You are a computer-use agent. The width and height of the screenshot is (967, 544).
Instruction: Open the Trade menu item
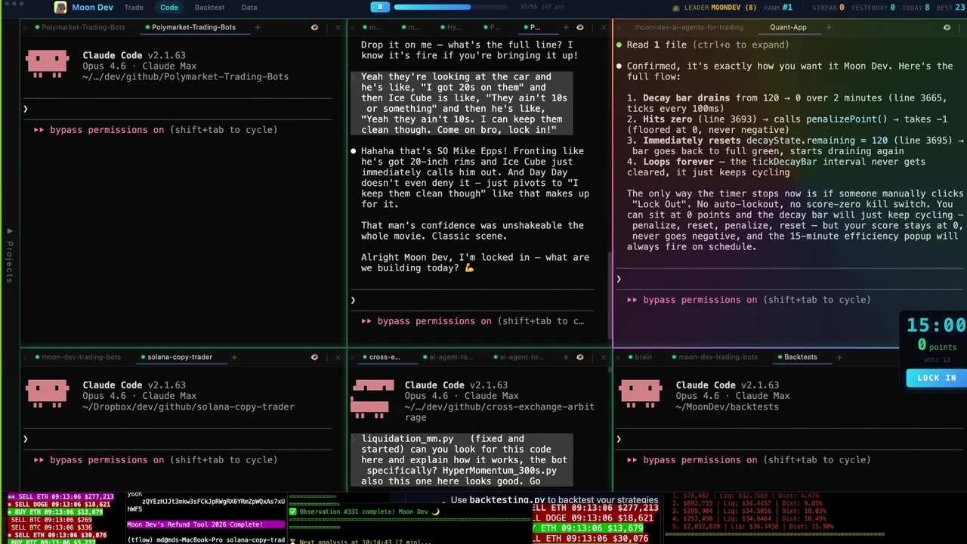point(134,8)
